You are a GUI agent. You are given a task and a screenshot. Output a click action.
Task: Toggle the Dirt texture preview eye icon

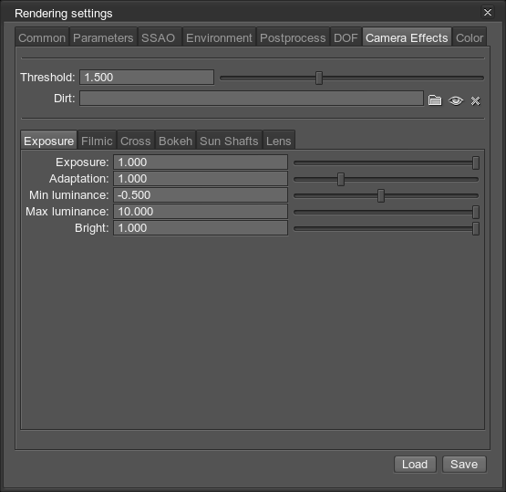456,100
